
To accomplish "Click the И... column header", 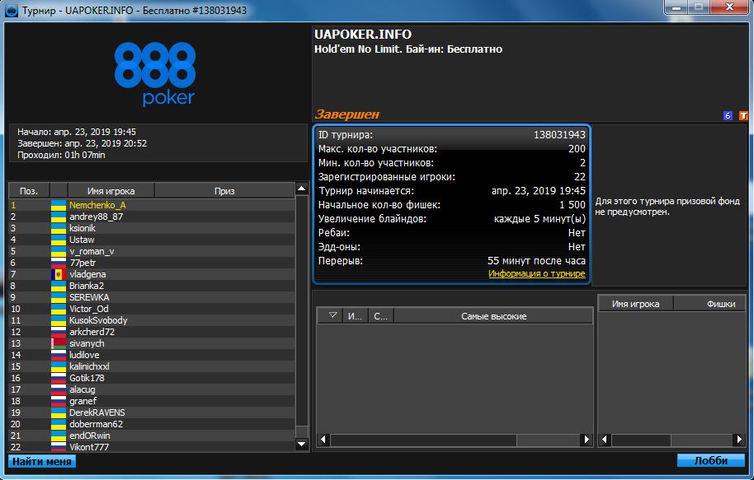I will (355, 316).
